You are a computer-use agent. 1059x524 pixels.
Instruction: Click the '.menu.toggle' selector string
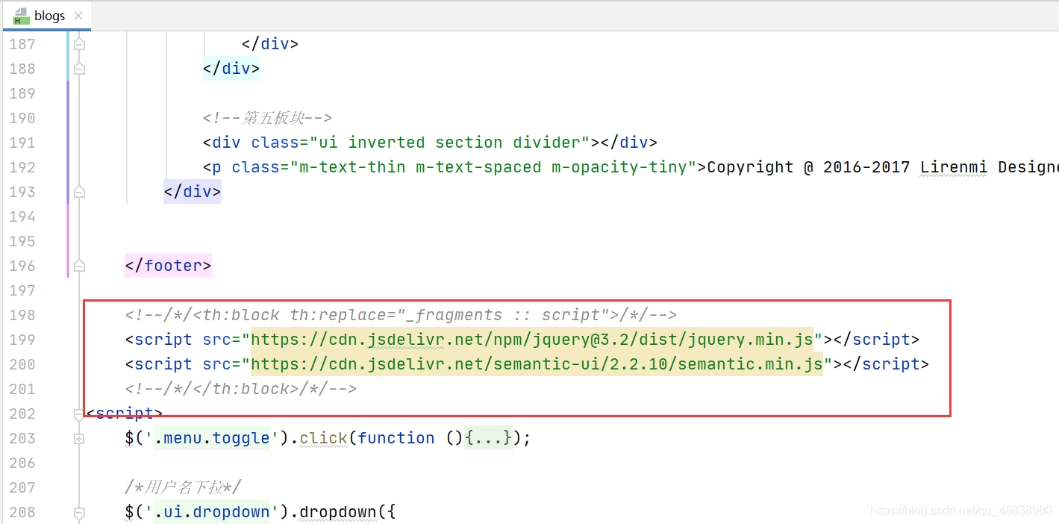click(x=212, y=438)
